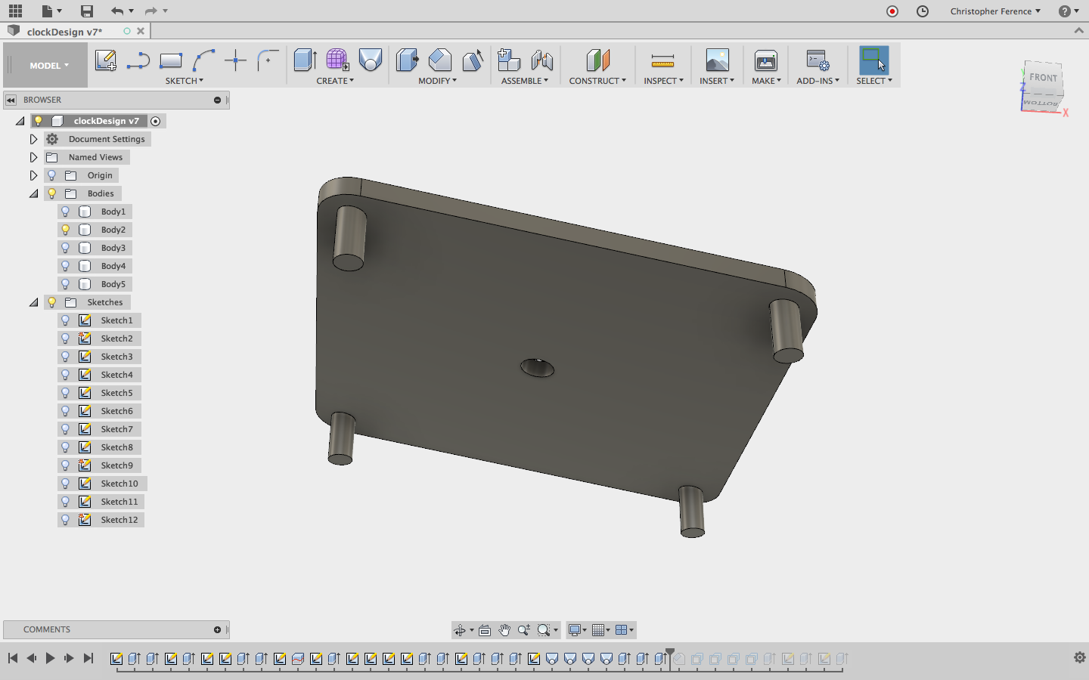The image size is (1089, 680).
Task: Open the MODIFY menu
Action: point(437,81)
